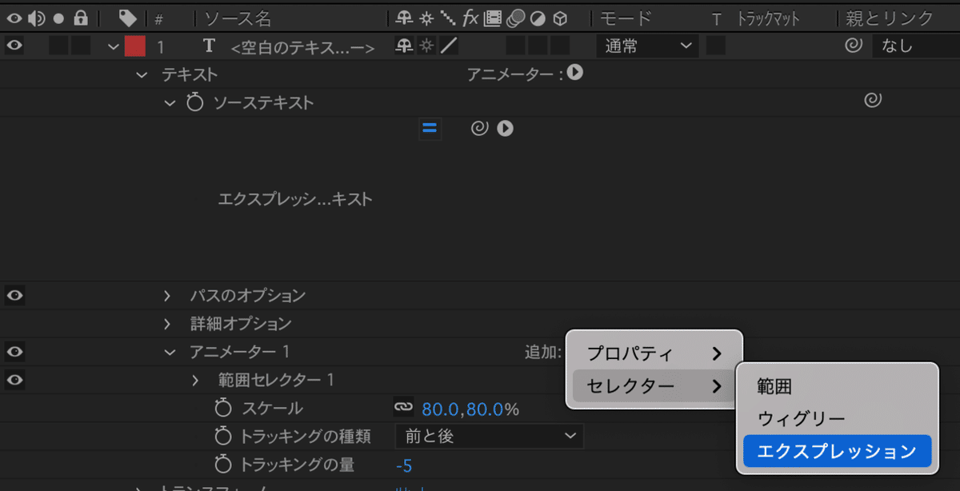Click the = expression enable button
The height and width of the screenshot is (491, 960).
430,128
